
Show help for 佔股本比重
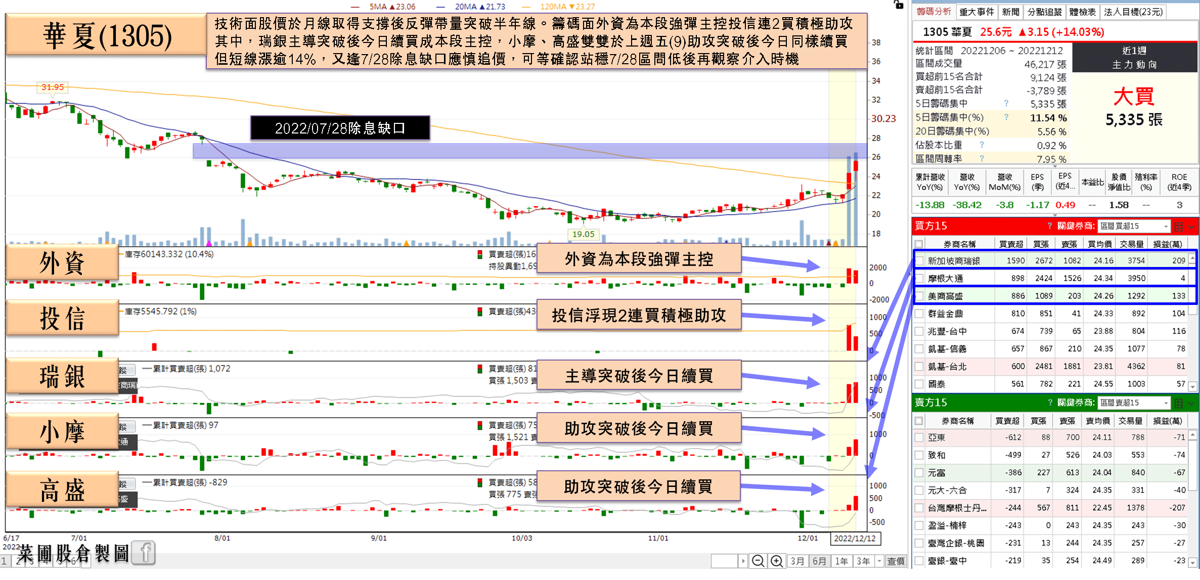click(982, 145)
